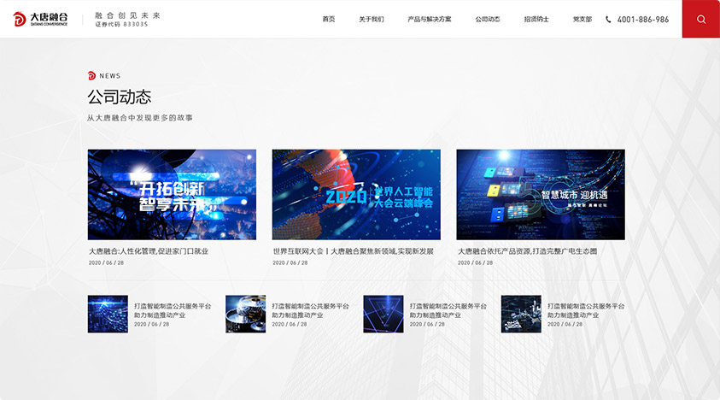Image resolution: width=720 pixels, height=400 pixels.
Task: Open the red search icon button
Action: tap(700, 19)
